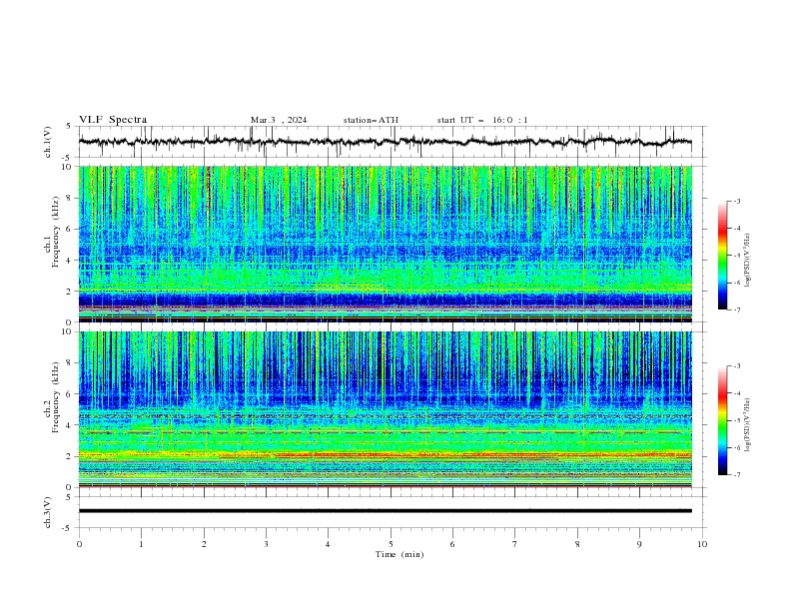Click the "station=ATH" header label
The width and height of the screenshot is (791, 611).
(371, 120)
